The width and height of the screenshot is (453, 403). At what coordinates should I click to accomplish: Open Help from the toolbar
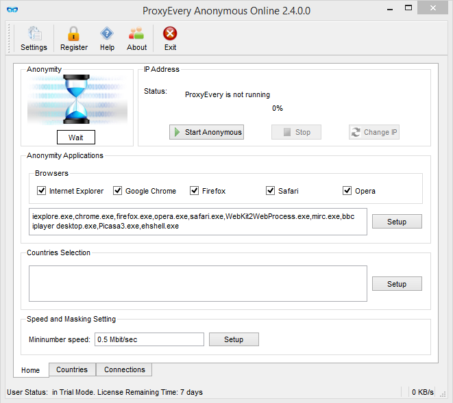tap(107, 38)
